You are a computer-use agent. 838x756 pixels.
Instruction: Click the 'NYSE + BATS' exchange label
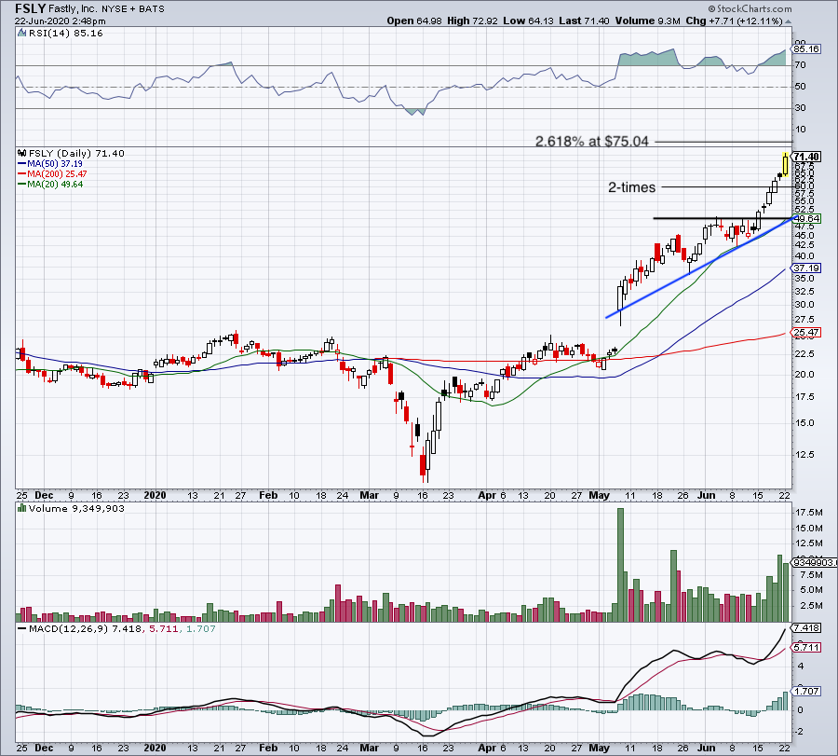pyautogui.click(x=133, y=9)
